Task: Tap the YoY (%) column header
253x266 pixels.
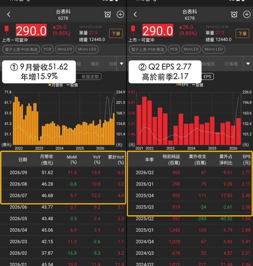Action: tap(97, 160)
